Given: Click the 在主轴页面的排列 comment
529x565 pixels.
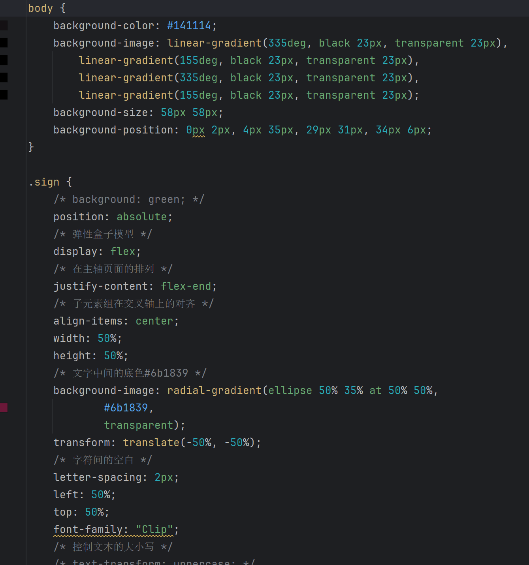Looking at the screenshot, I should point(113,269).
